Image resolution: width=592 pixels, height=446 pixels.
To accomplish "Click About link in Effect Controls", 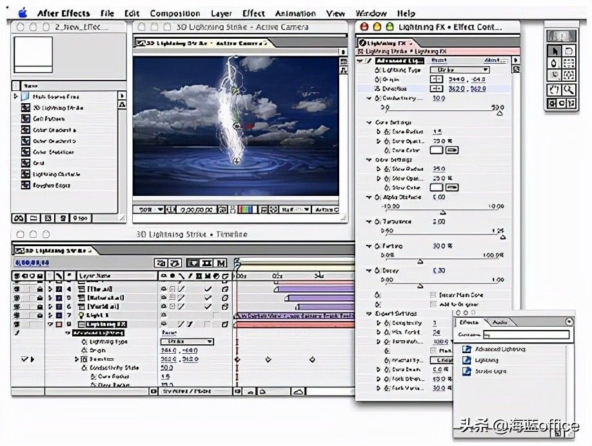I will (x=493, y=61).
